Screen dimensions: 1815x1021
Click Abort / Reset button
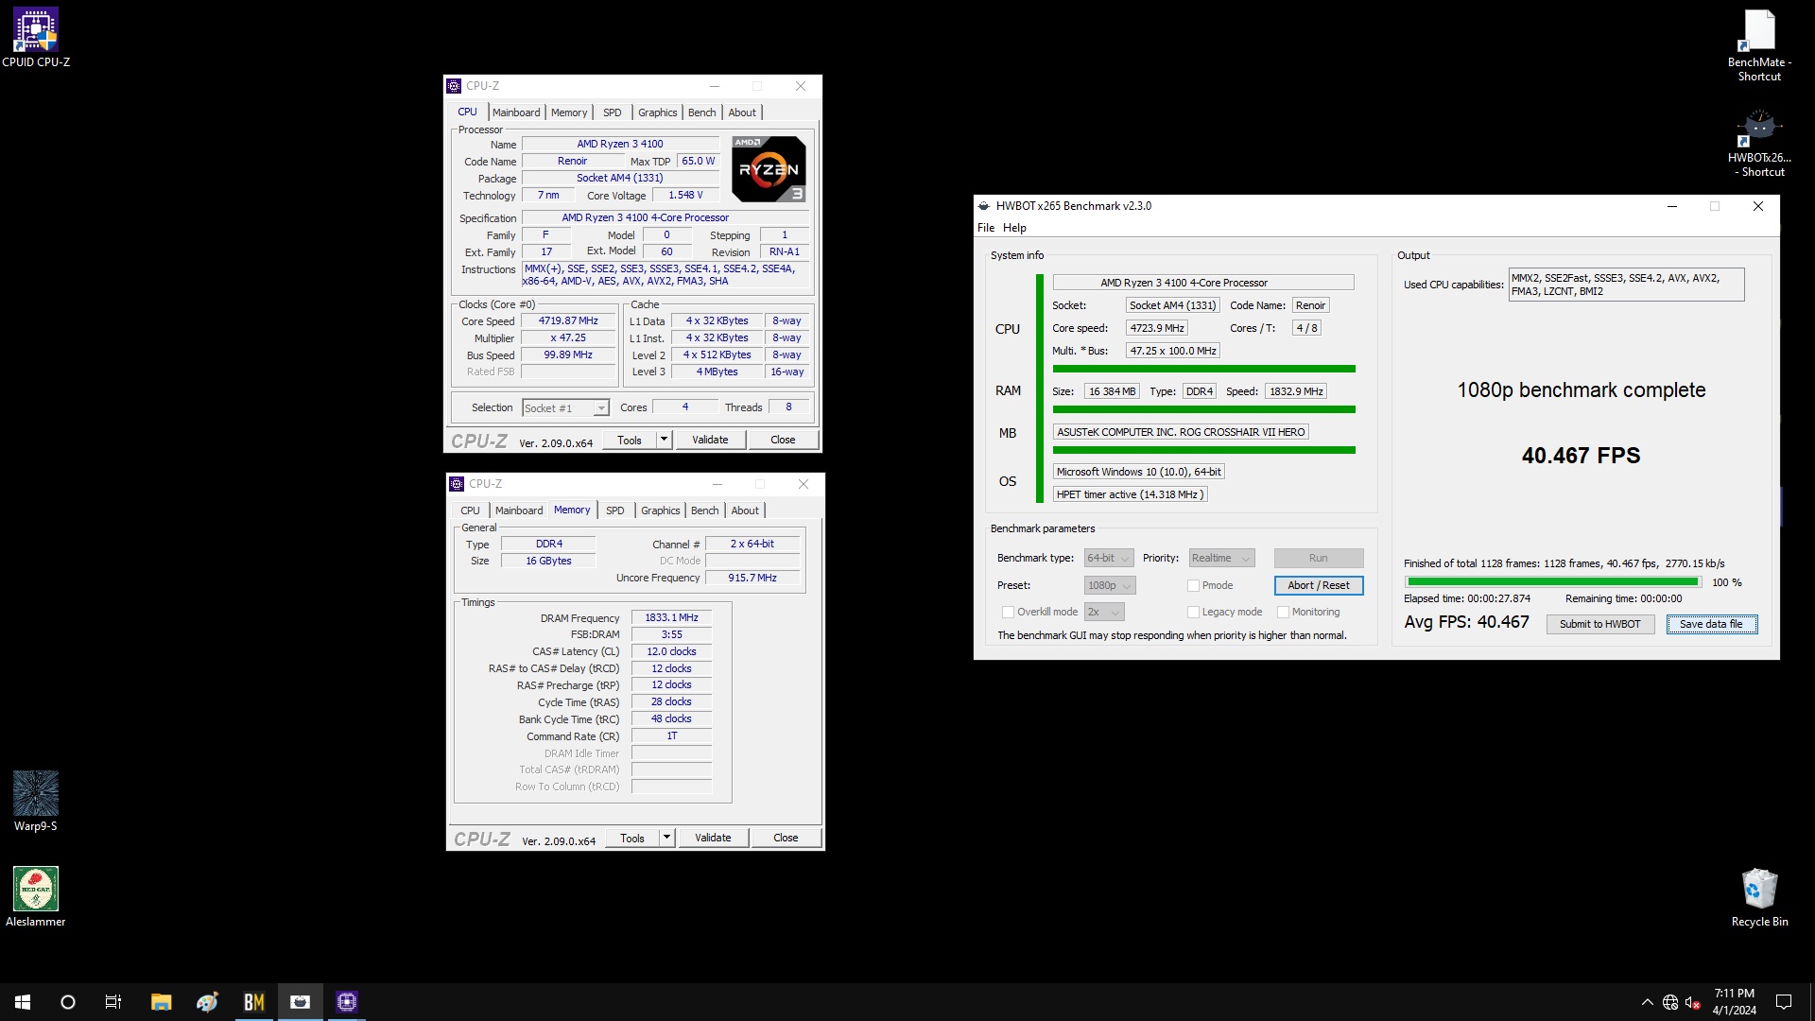[x=1318, y=586]
